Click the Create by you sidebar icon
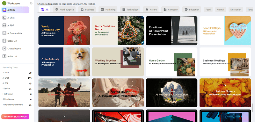Screen dimensions: 255x122 (x=4, y=48)
